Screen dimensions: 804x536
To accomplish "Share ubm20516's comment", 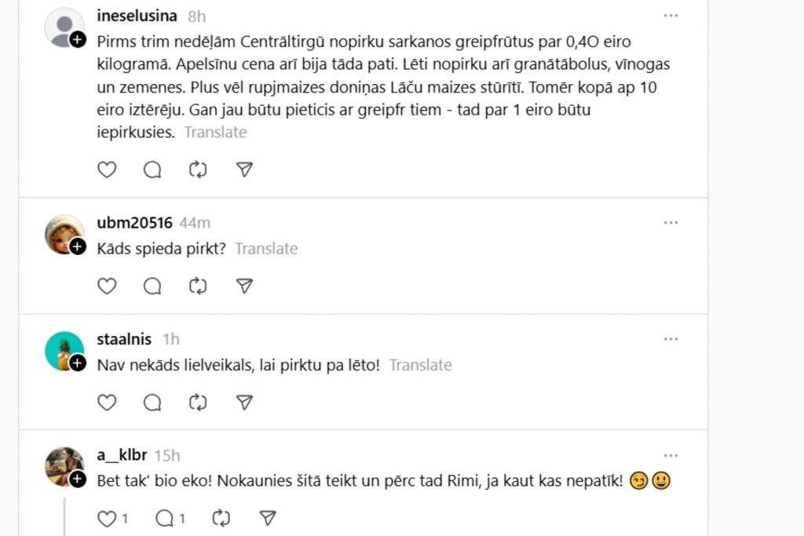I will pos(244,286).
